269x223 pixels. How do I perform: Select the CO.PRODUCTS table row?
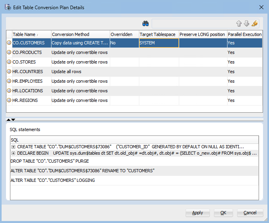[x=134, y=52]
